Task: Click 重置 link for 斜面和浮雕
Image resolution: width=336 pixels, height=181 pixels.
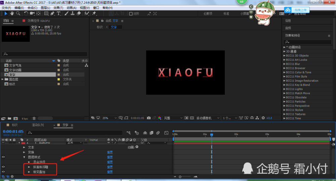Action: [x=110, y=167]
